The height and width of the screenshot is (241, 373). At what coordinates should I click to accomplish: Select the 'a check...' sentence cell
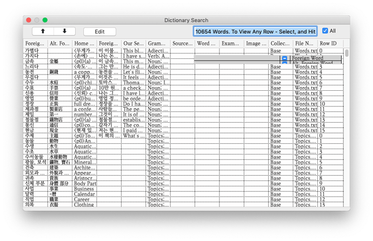[x=134, y=88]
